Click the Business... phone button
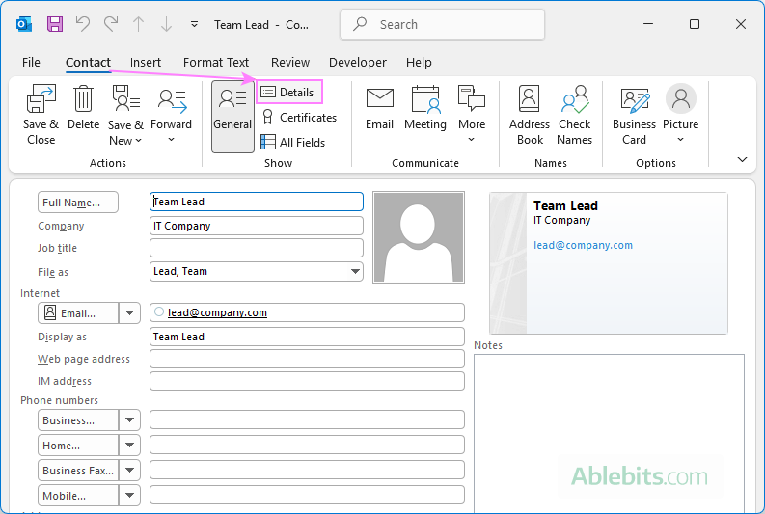Screen dimensions: 765x514 (78, 420)
